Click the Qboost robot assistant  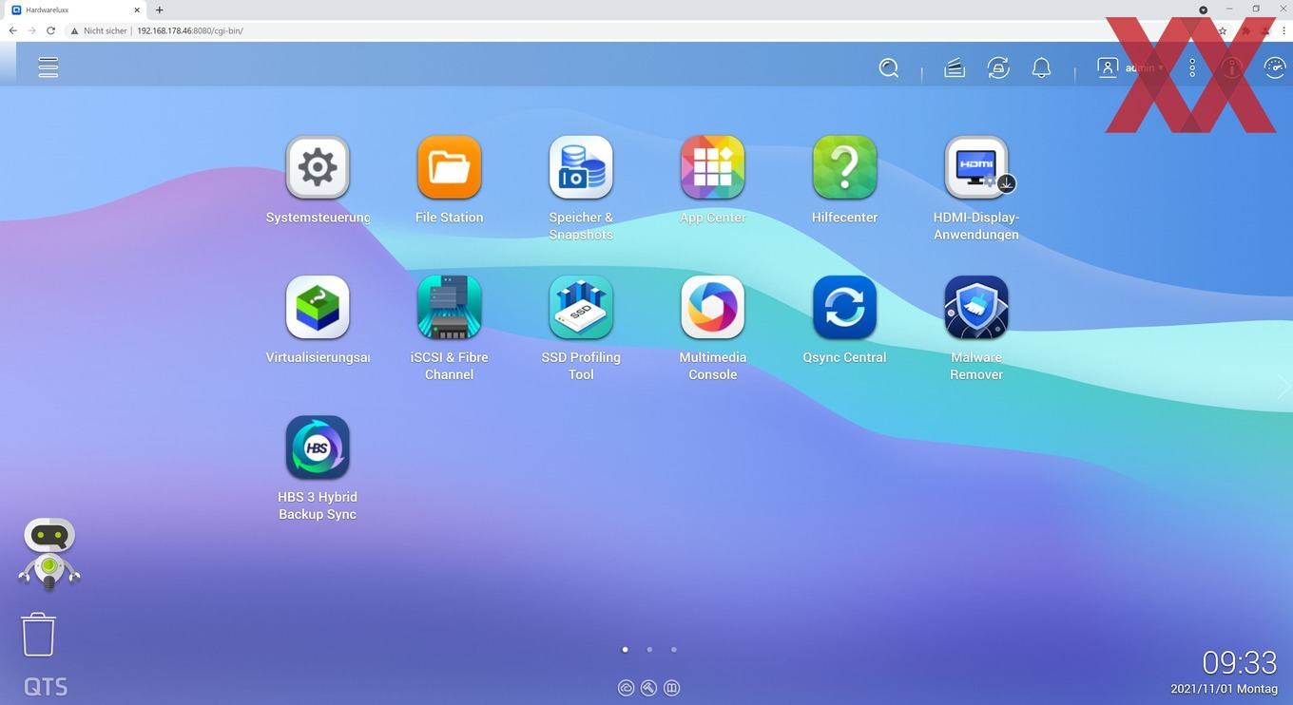click(x=49, y=553)
